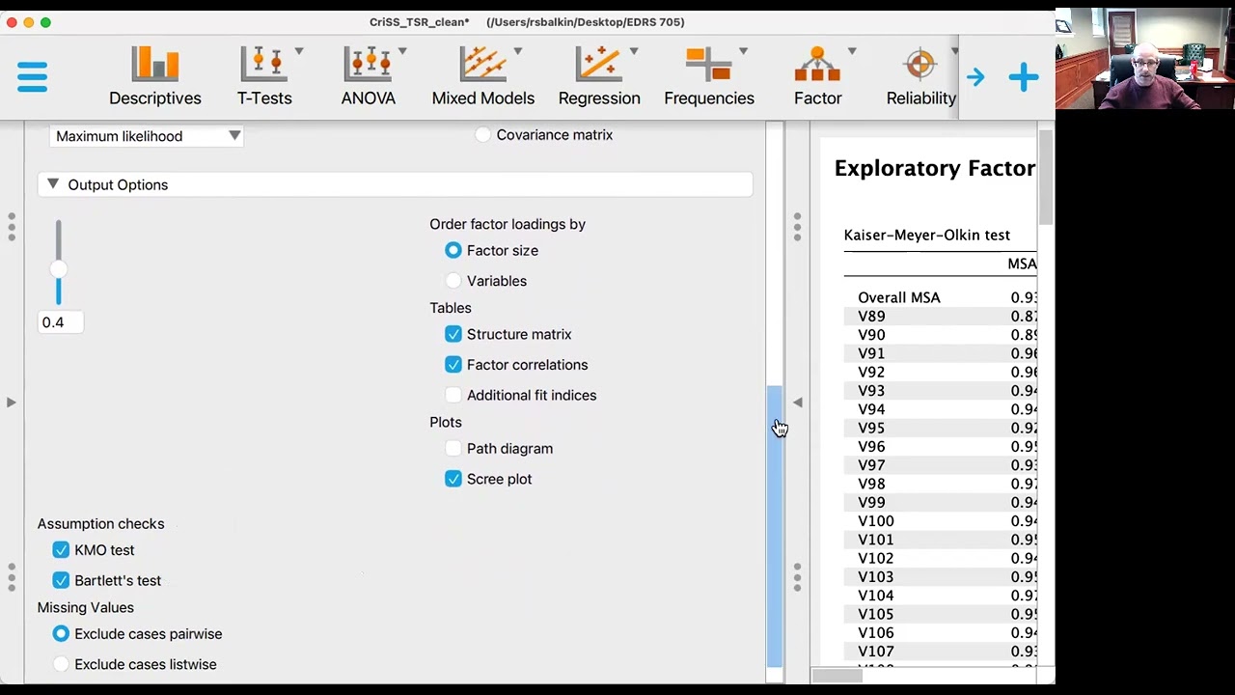Open the ANOVA module
The image size is (1235, 695).
368,76
